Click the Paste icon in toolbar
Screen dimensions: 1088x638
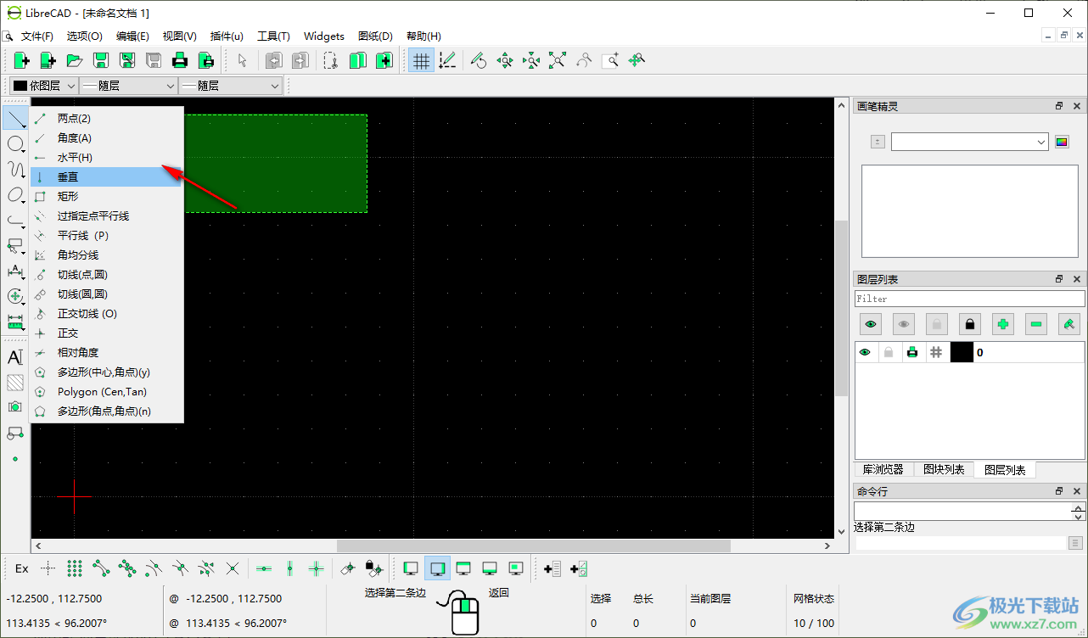[384, 60]
